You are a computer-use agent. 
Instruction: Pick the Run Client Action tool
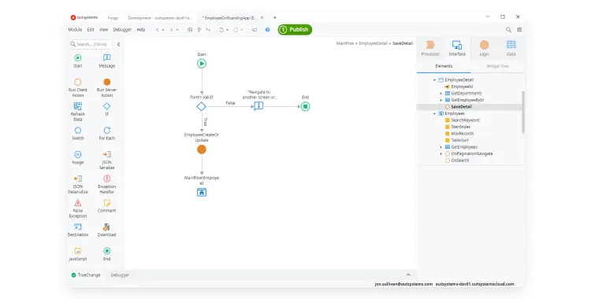click(x=78, y=88)
